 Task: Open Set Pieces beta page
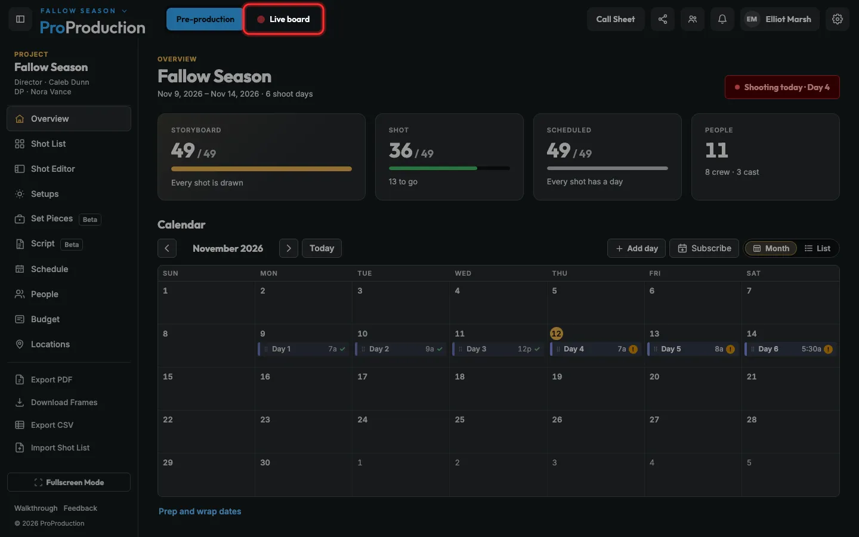point(69,219)
